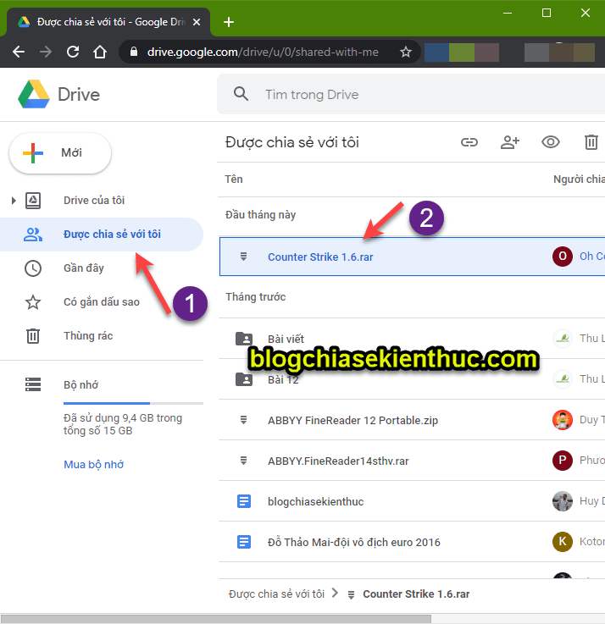
Task: Select Đỗ Thảo Mai-đội vô địch euro 2016
Action: tap(412, 542)
